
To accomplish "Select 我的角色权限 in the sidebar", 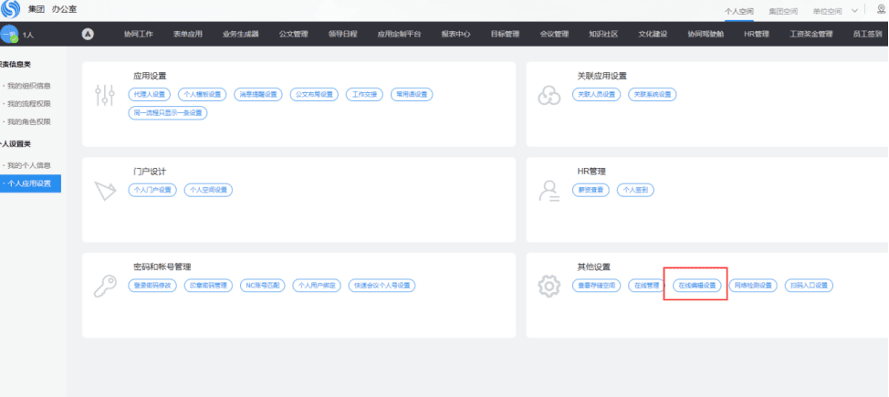I will click(29, 122).
